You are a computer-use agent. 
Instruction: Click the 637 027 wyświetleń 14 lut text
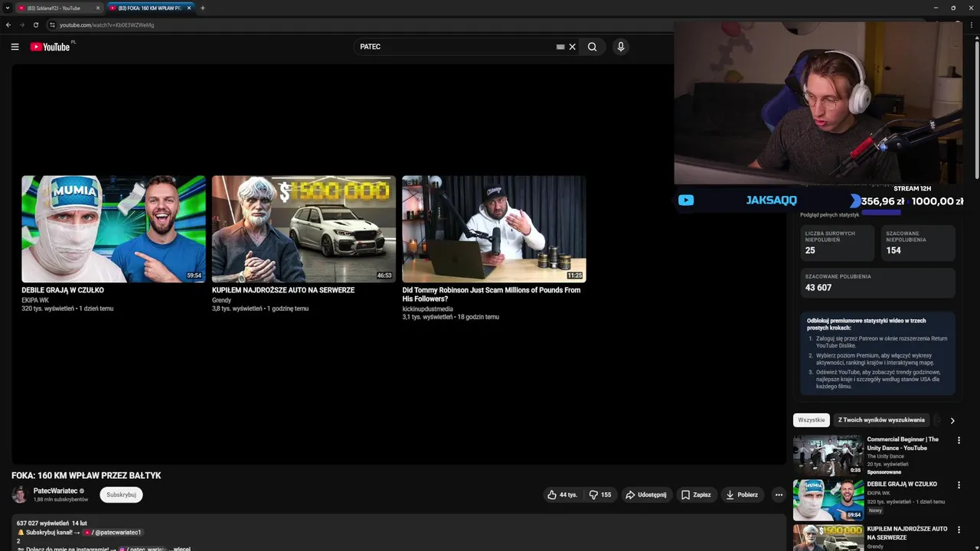point(52,523)
